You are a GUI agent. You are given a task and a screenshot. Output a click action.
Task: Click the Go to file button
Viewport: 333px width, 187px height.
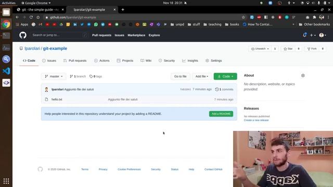point(181,76)
